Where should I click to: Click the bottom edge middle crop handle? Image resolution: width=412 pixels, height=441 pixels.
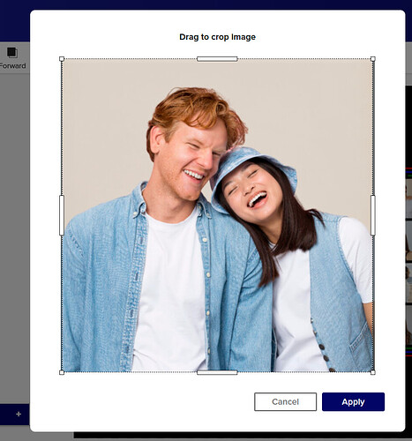pyautogui.click(x=217, y=372)
